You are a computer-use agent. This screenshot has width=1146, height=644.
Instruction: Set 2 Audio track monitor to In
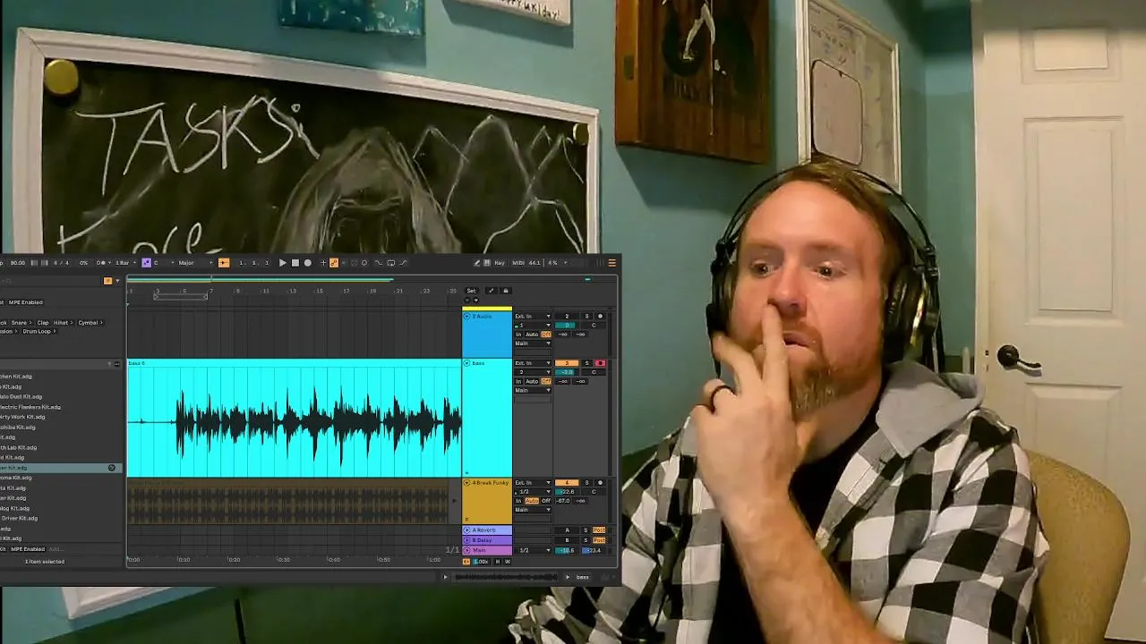coord(518,335)
